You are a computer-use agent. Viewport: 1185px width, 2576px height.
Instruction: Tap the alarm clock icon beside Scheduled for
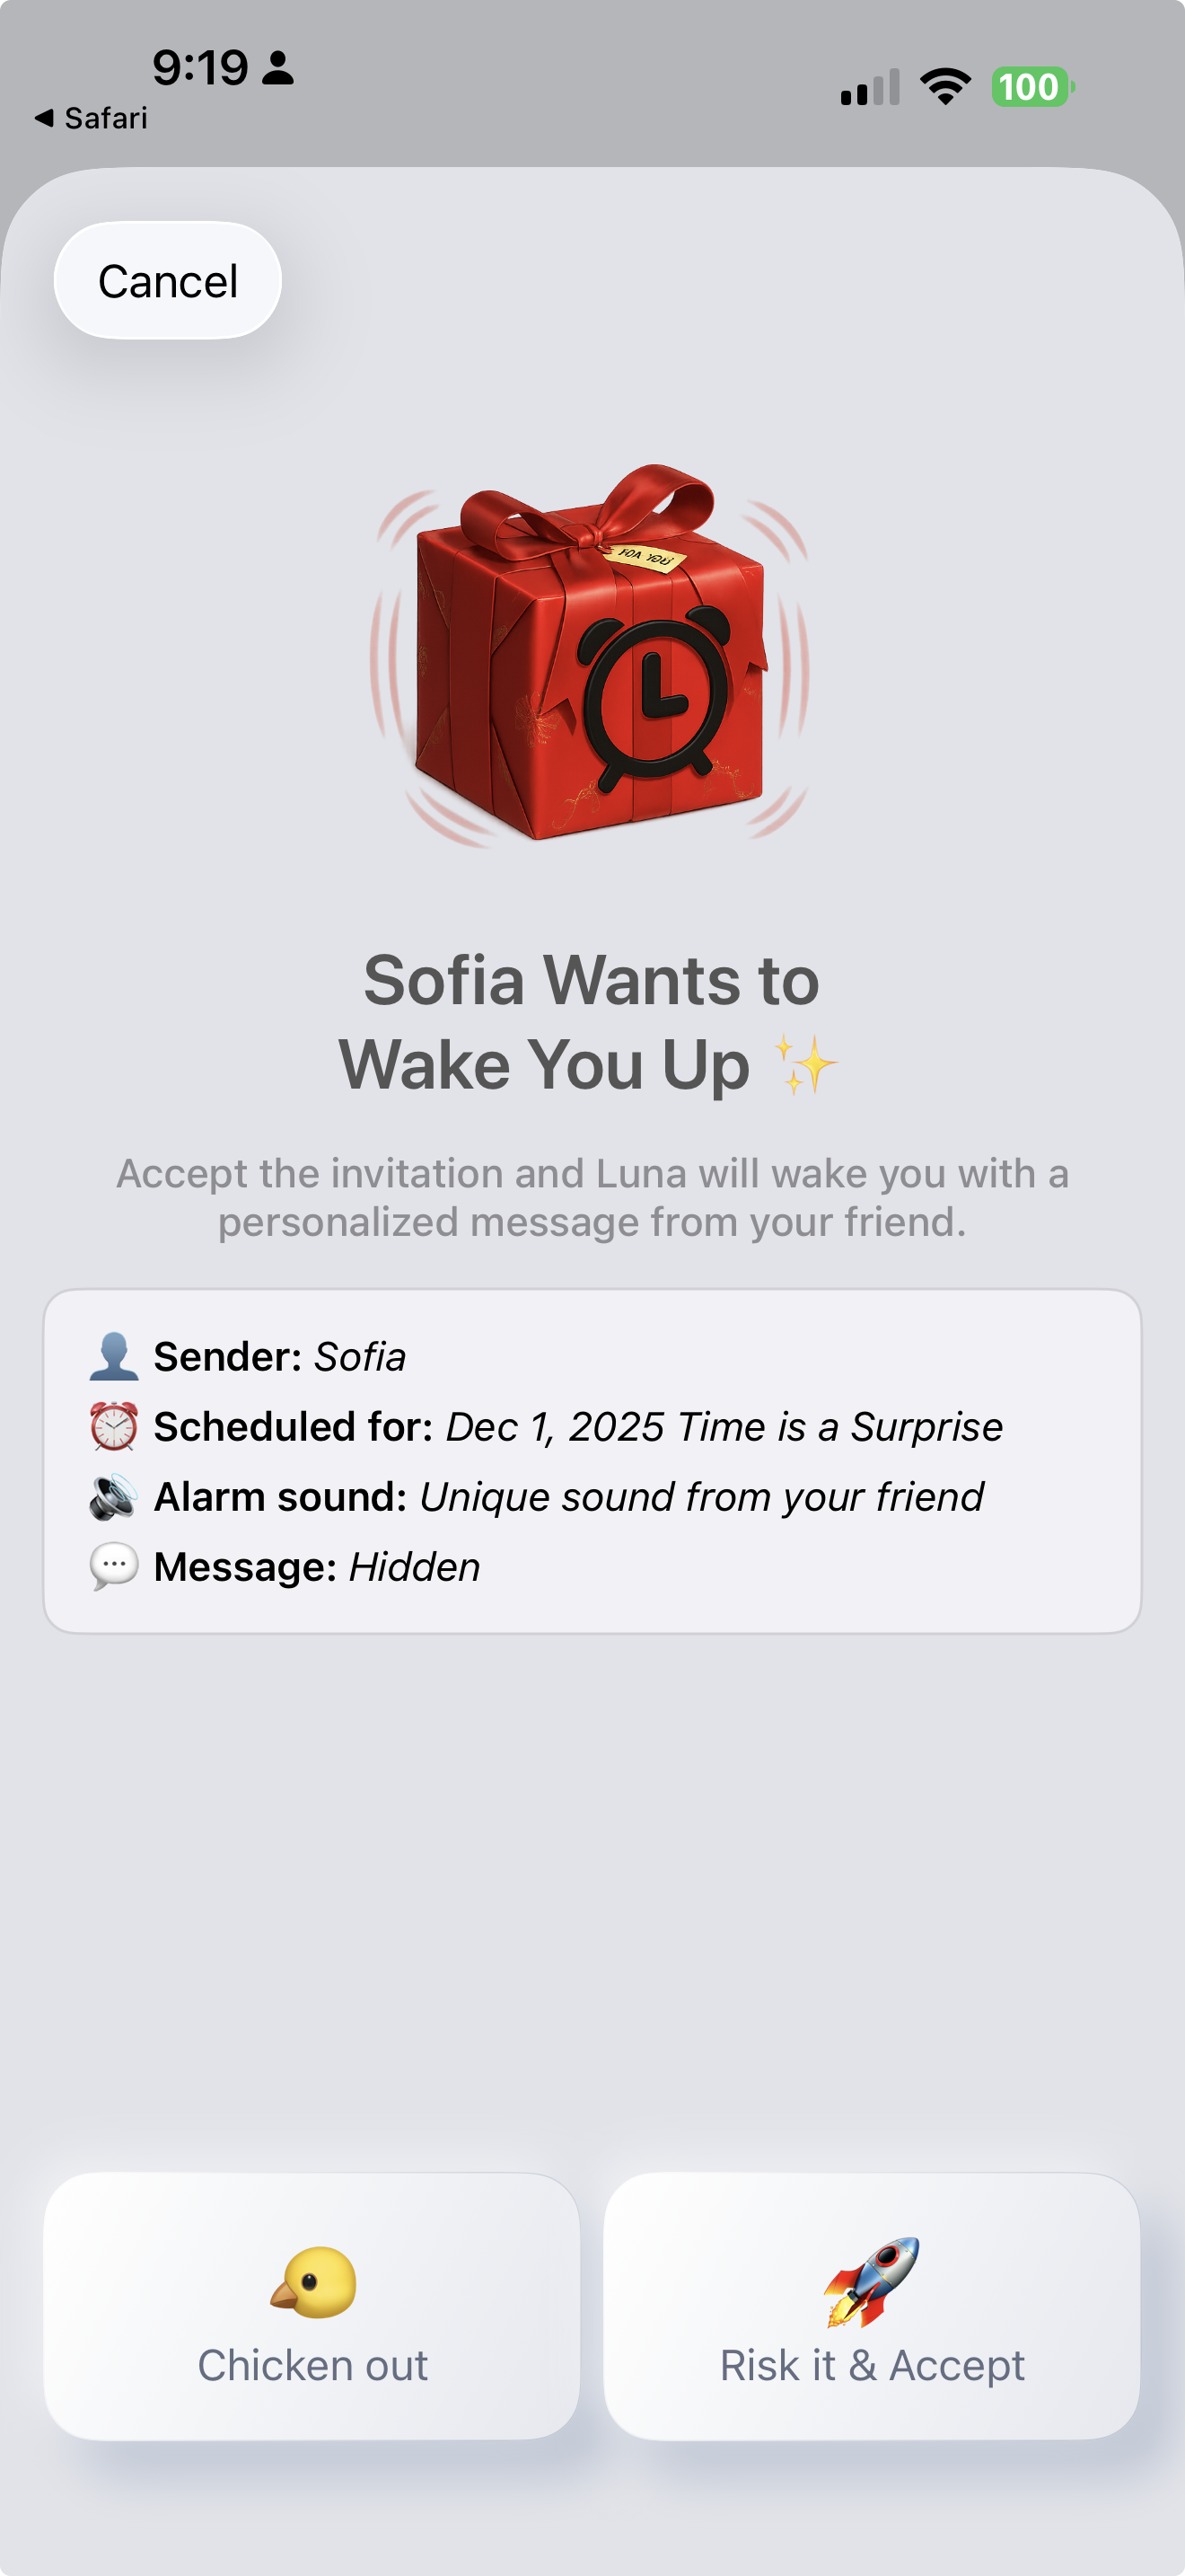click(113, 1426)
